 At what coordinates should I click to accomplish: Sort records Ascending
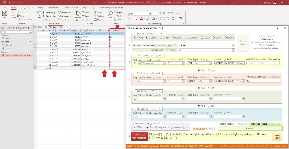tap(49, 12)
